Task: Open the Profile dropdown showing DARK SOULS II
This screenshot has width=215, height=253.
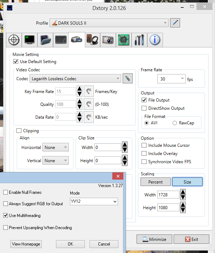Action: pos(109,23)
